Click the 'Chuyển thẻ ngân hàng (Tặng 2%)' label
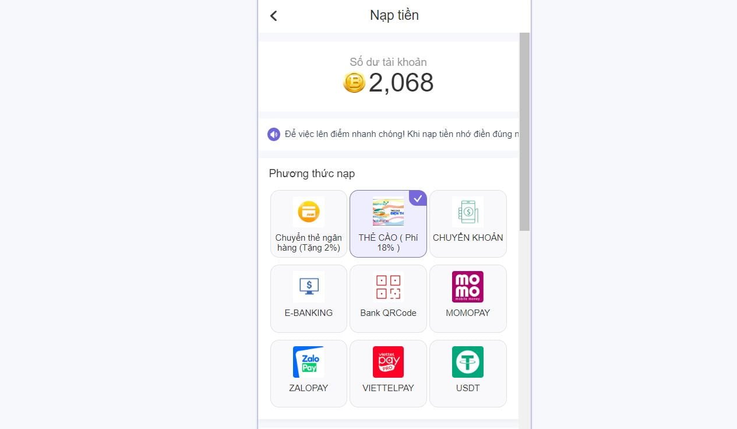The image size is (737, 429). (309, 242)
